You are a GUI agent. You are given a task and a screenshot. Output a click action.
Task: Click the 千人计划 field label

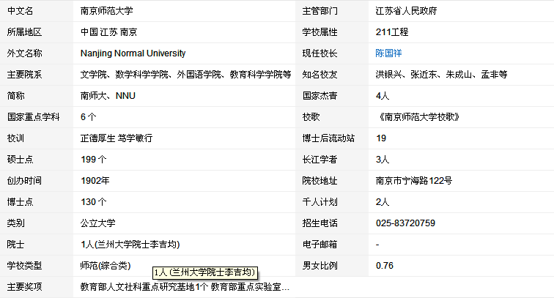(x=320, y=201)
